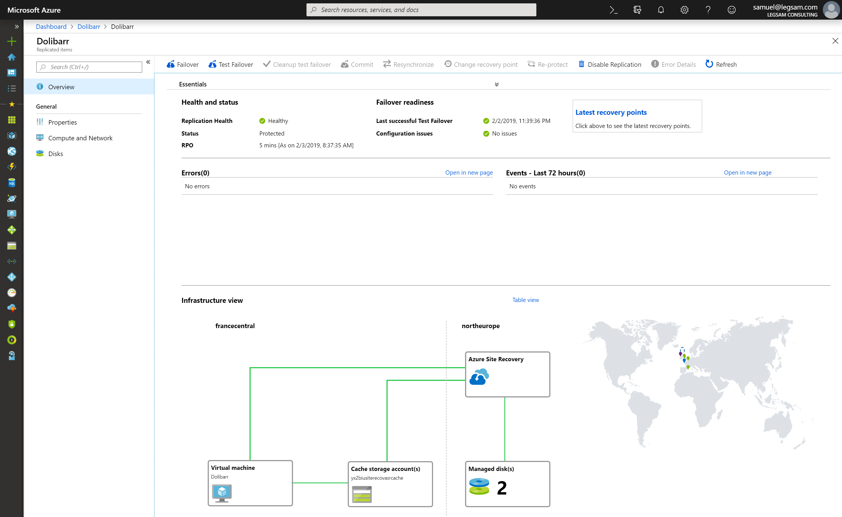Select SQL databases in the sidebar

coord(12,182)
